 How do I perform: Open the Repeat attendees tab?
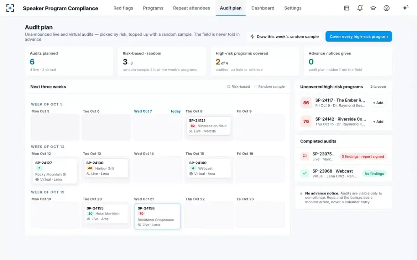(x=191, y=8)
